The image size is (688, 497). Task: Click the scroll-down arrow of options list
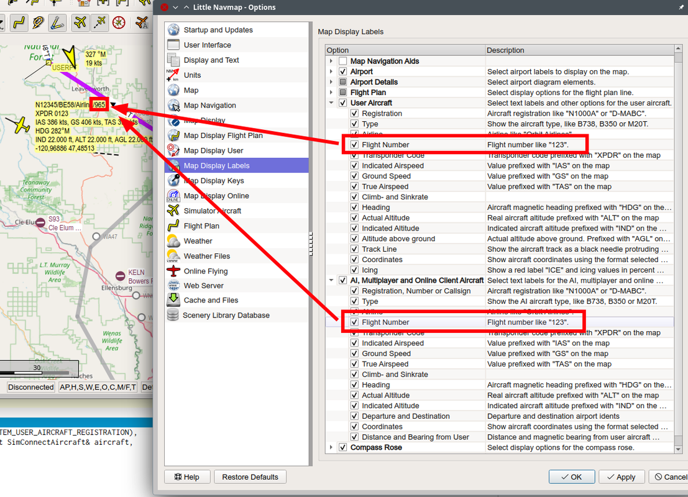(678, 449)
